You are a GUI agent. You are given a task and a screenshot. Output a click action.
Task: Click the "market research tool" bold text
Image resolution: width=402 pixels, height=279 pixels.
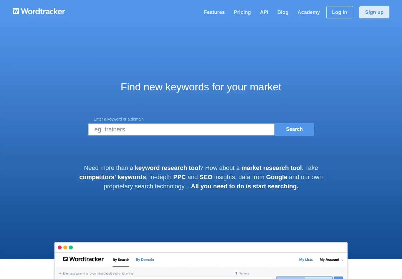[x=272, y=168]
